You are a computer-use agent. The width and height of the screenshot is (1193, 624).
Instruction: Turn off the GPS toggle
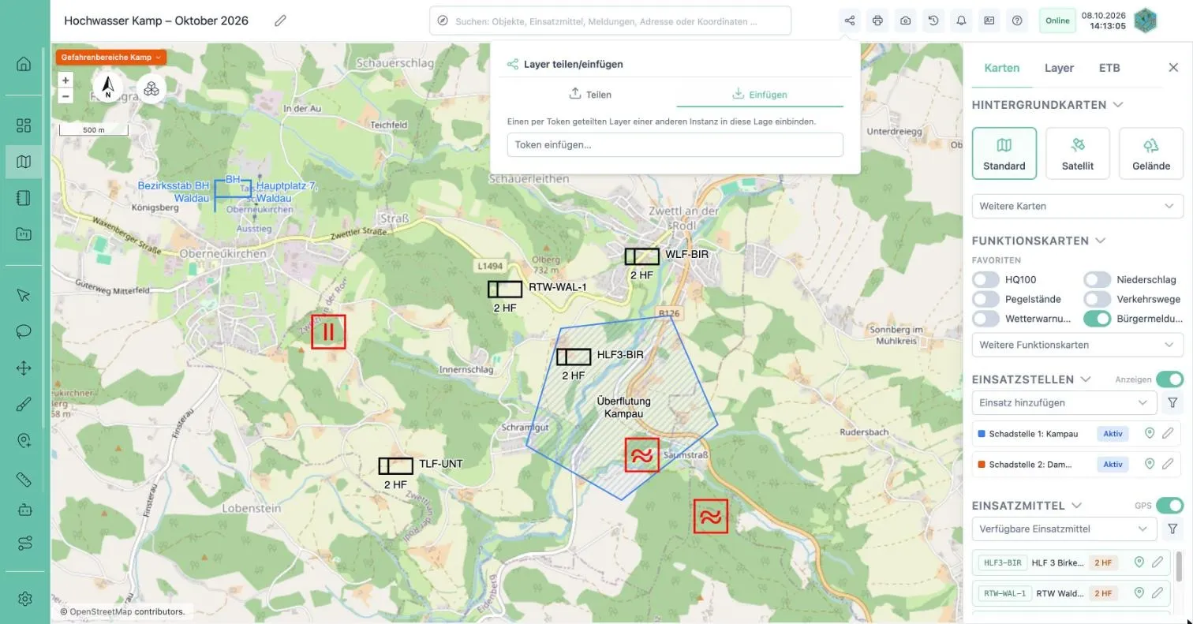coord(1170,506)
